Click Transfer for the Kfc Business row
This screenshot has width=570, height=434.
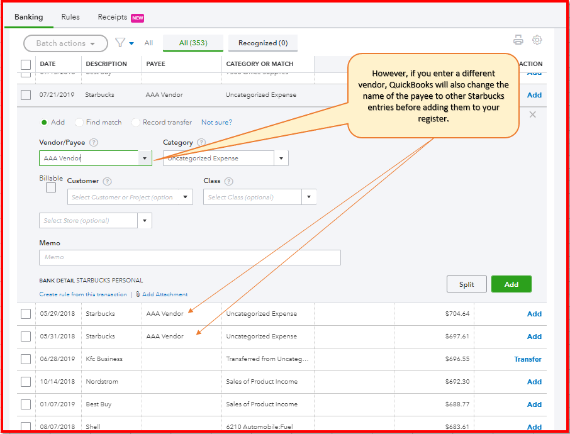pyautogui.click(x=527, y=359)
